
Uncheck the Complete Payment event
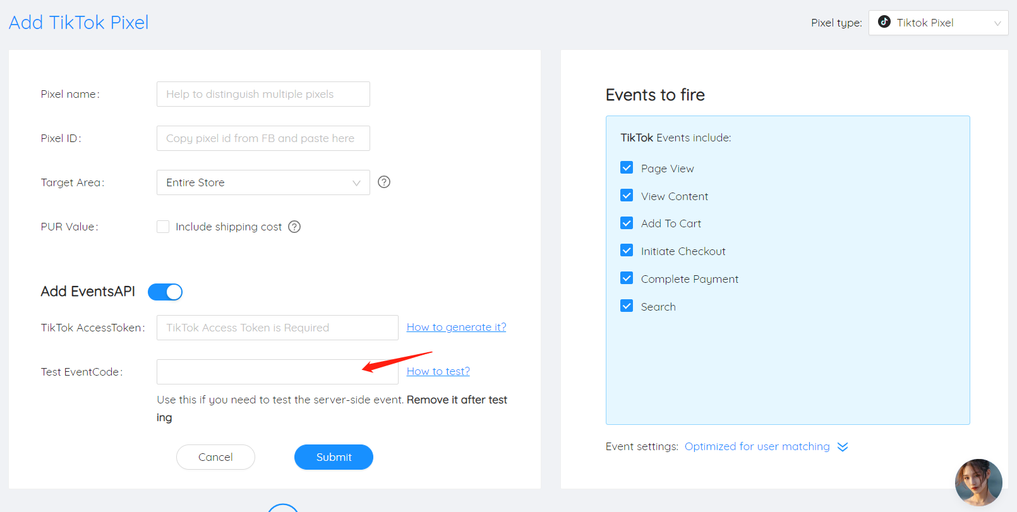(627, 278)
